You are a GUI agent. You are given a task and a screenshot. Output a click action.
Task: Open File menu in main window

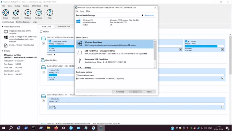pos(3,6)
